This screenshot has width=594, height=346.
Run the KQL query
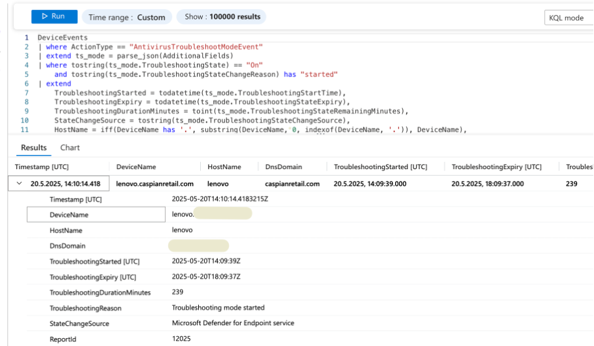(x=54, y=16)
